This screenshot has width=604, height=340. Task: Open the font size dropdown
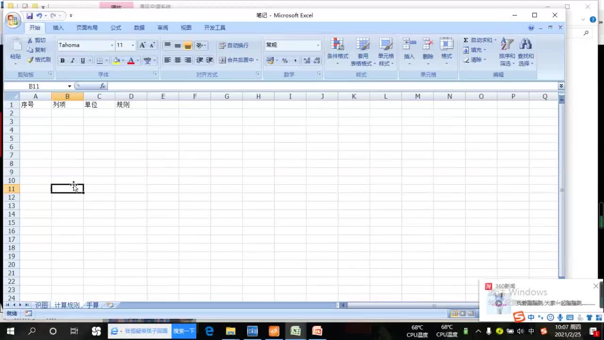[133, 45]
